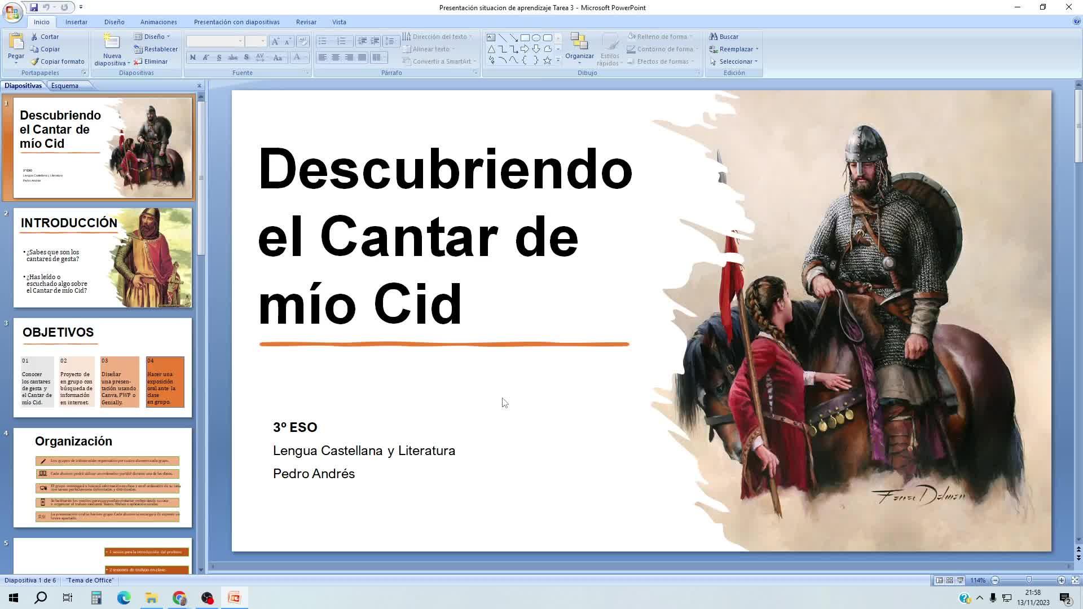Select the down arrow shape
Viewport: 1083px width, 609px height.
(x=536, y=49)
